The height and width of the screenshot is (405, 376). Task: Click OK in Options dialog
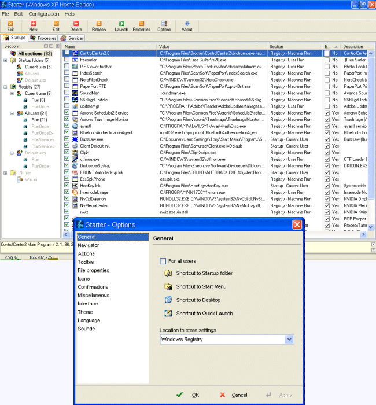[188, 395]
